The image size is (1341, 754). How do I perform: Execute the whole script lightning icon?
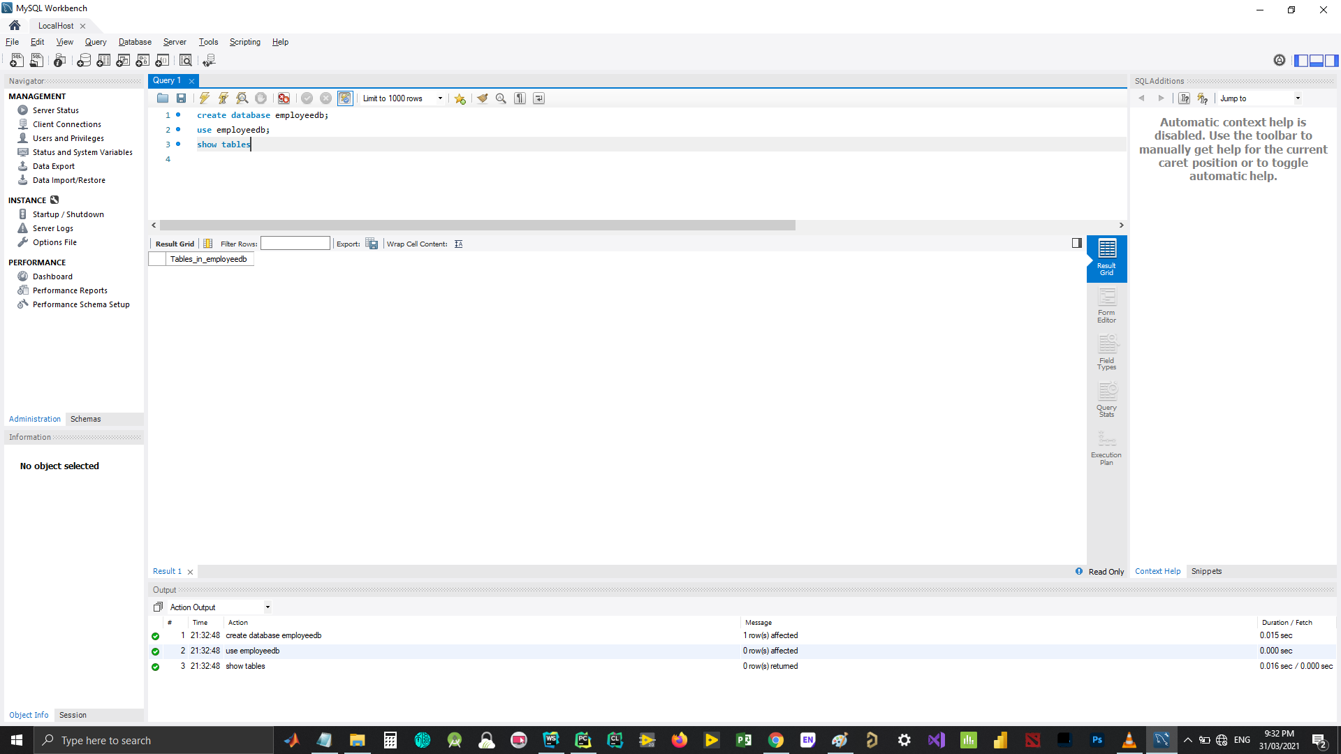click(205, 98)
